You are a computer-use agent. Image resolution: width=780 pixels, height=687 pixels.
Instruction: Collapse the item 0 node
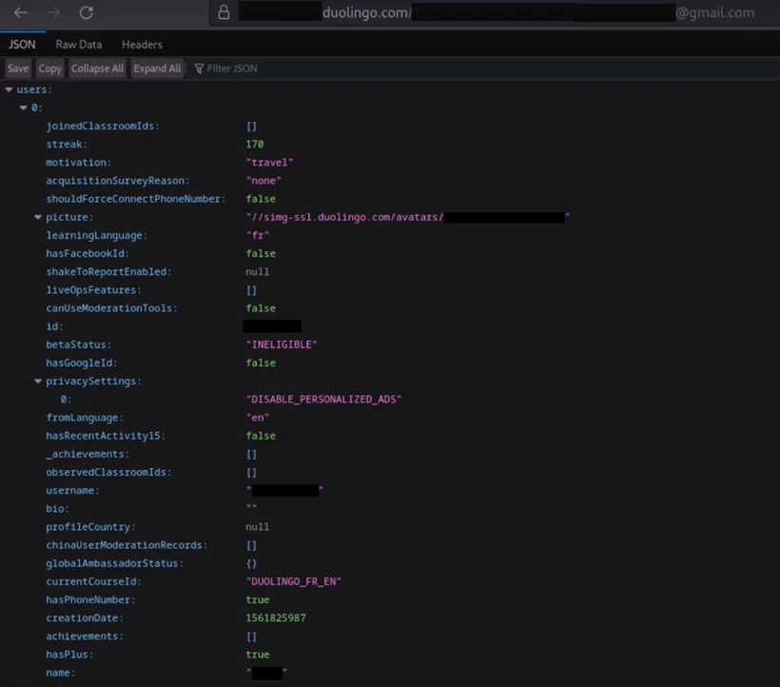(24, 108)
